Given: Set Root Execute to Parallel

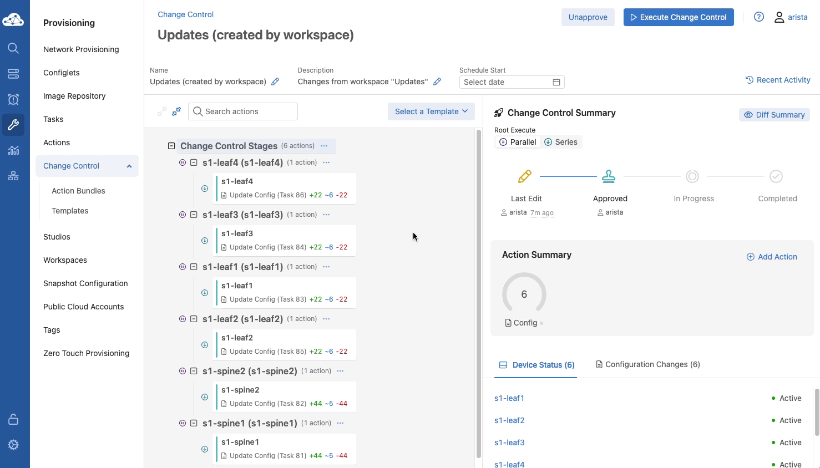Looking at the screenshot, I should pyautogui.click(x=518, y=142).
